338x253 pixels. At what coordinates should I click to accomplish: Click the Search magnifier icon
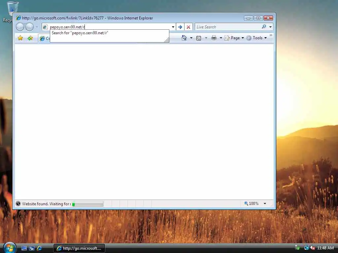264,27
